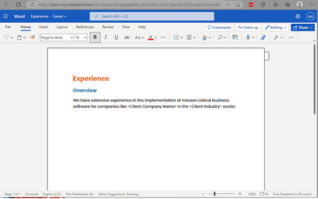This screenshot has width=318, height=199.
Task: Click the Experience Saved document title
Action: 49,16
